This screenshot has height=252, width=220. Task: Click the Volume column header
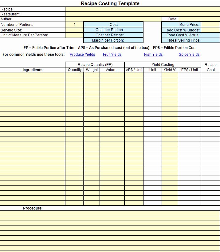coord(112,70)
